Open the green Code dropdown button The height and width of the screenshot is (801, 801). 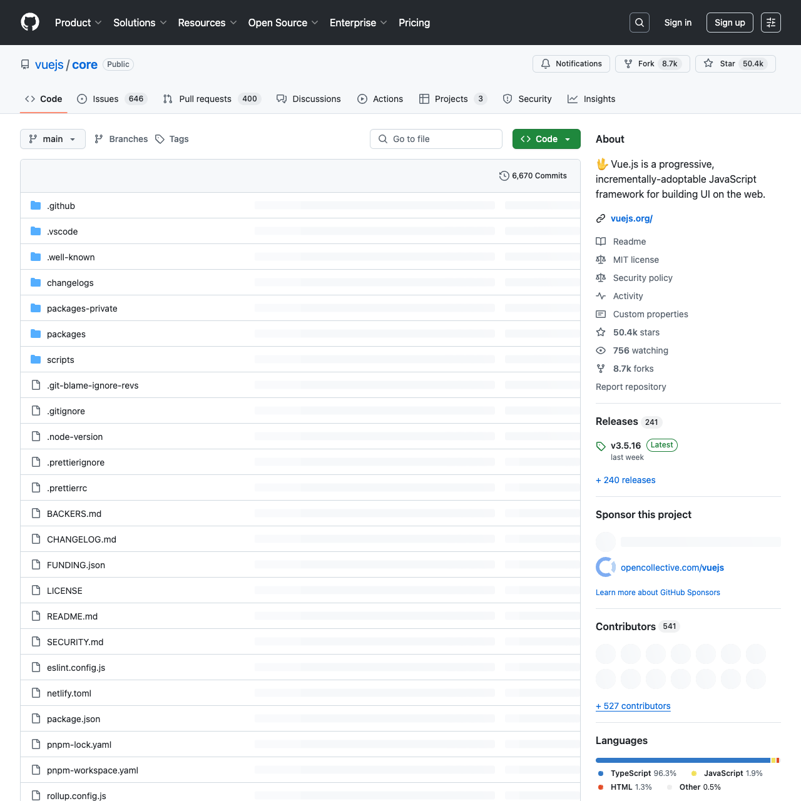[546, 139]
